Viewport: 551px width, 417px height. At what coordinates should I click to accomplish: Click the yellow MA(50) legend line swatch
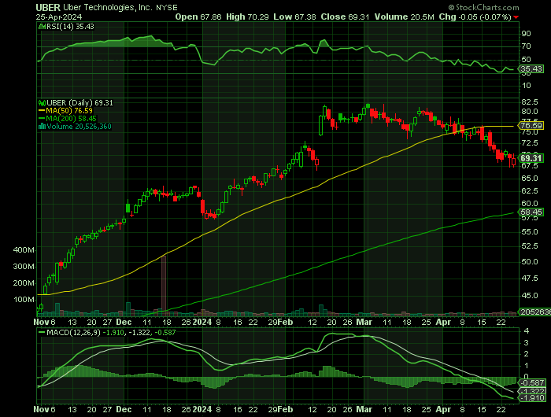click(x=42, y=111)
